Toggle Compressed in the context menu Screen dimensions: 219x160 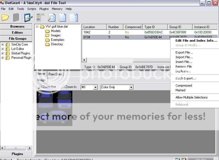[x=184, y=86]
